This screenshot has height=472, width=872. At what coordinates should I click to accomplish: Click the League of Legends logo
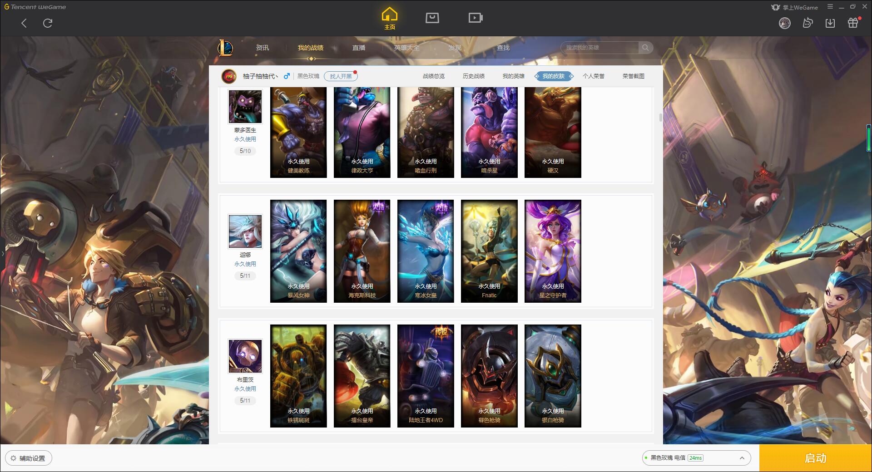225,47
